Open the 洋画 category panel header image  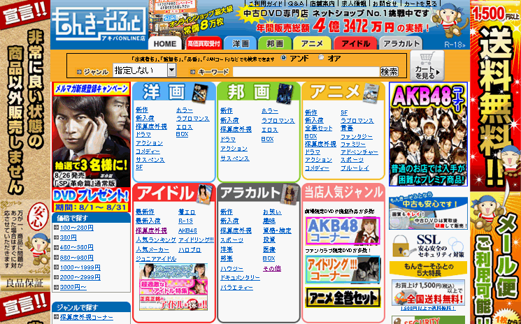pyautogui.click(x=174, y=91)
